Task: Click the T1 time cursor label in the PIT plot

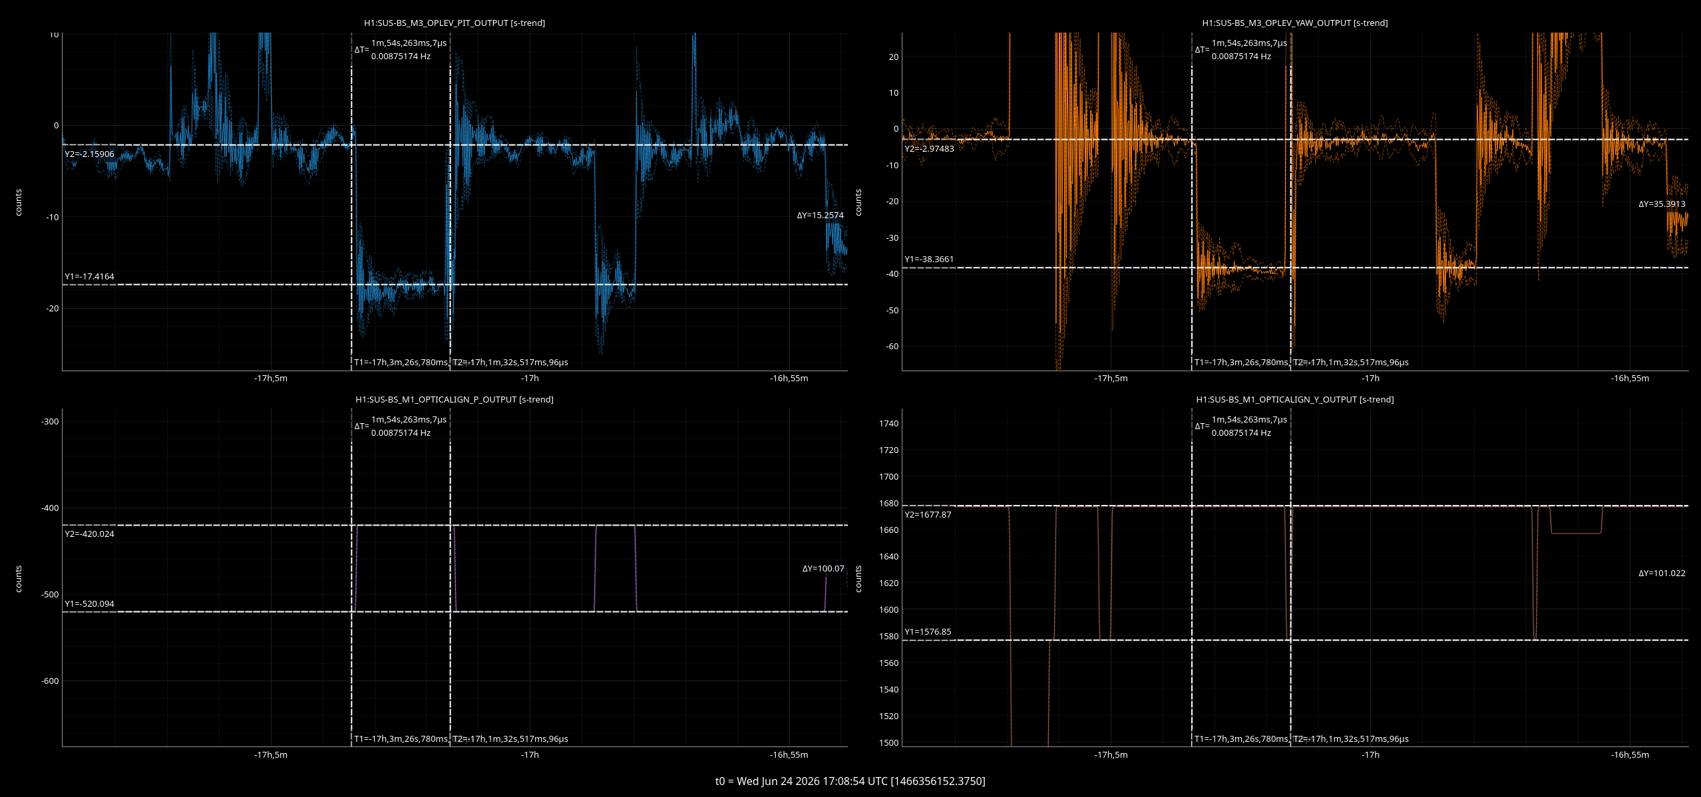Action: (401, 362)
